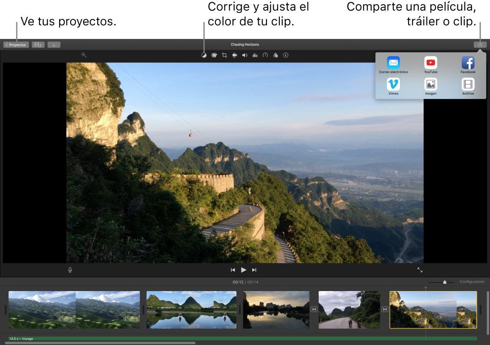Open the Share menu

coord(480,44)
